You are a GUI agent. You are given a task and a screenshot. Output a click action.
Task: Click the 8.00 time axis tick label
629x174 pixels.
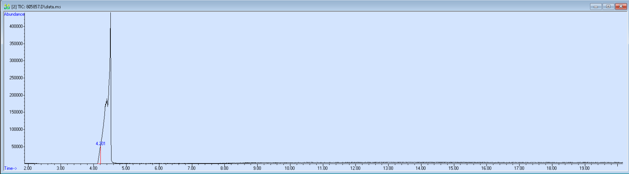pyautogui.click(x=224, y=168)
